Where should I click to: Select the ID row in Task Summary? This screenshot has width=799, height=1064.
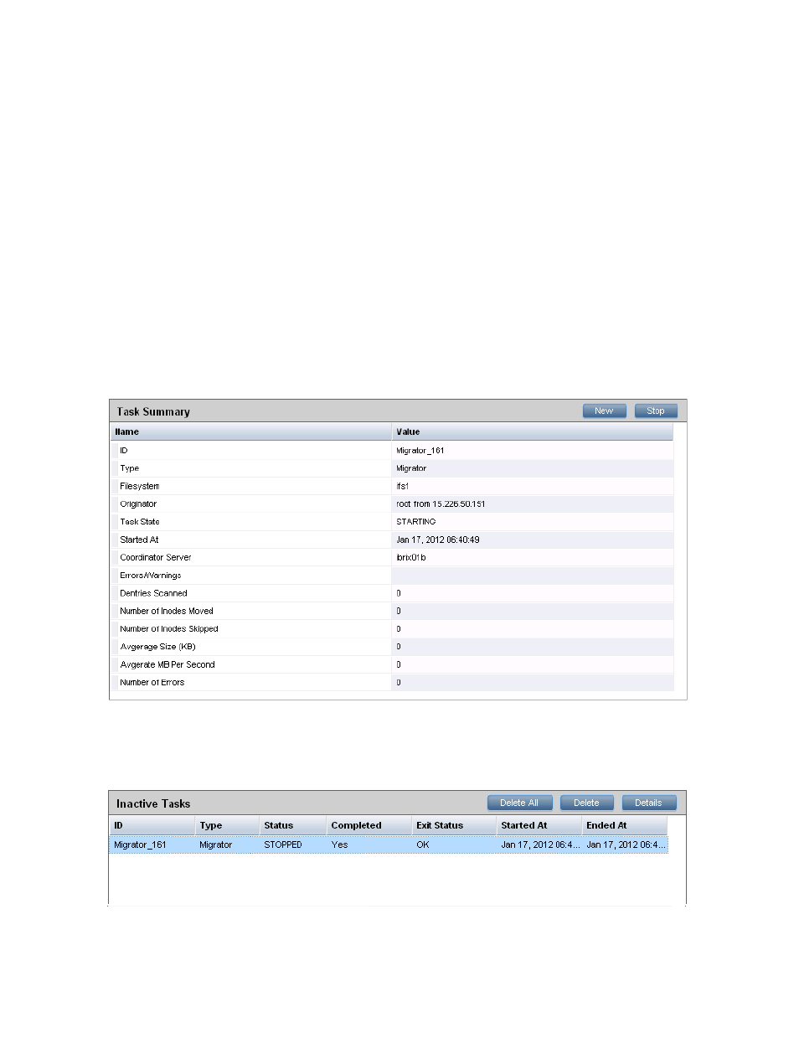pyautogui.click(x=392, y=451)
